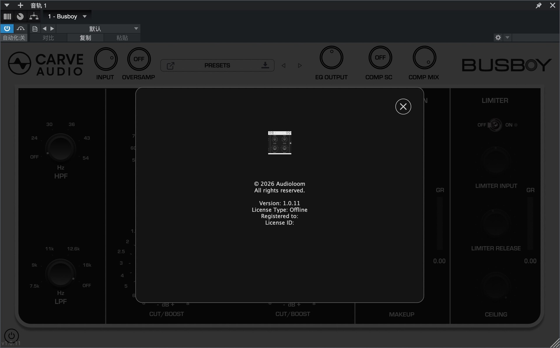Click the 复制 copy tab
Image resolution: width=560 pixels, height=348 pixels.
coord(85,38)
